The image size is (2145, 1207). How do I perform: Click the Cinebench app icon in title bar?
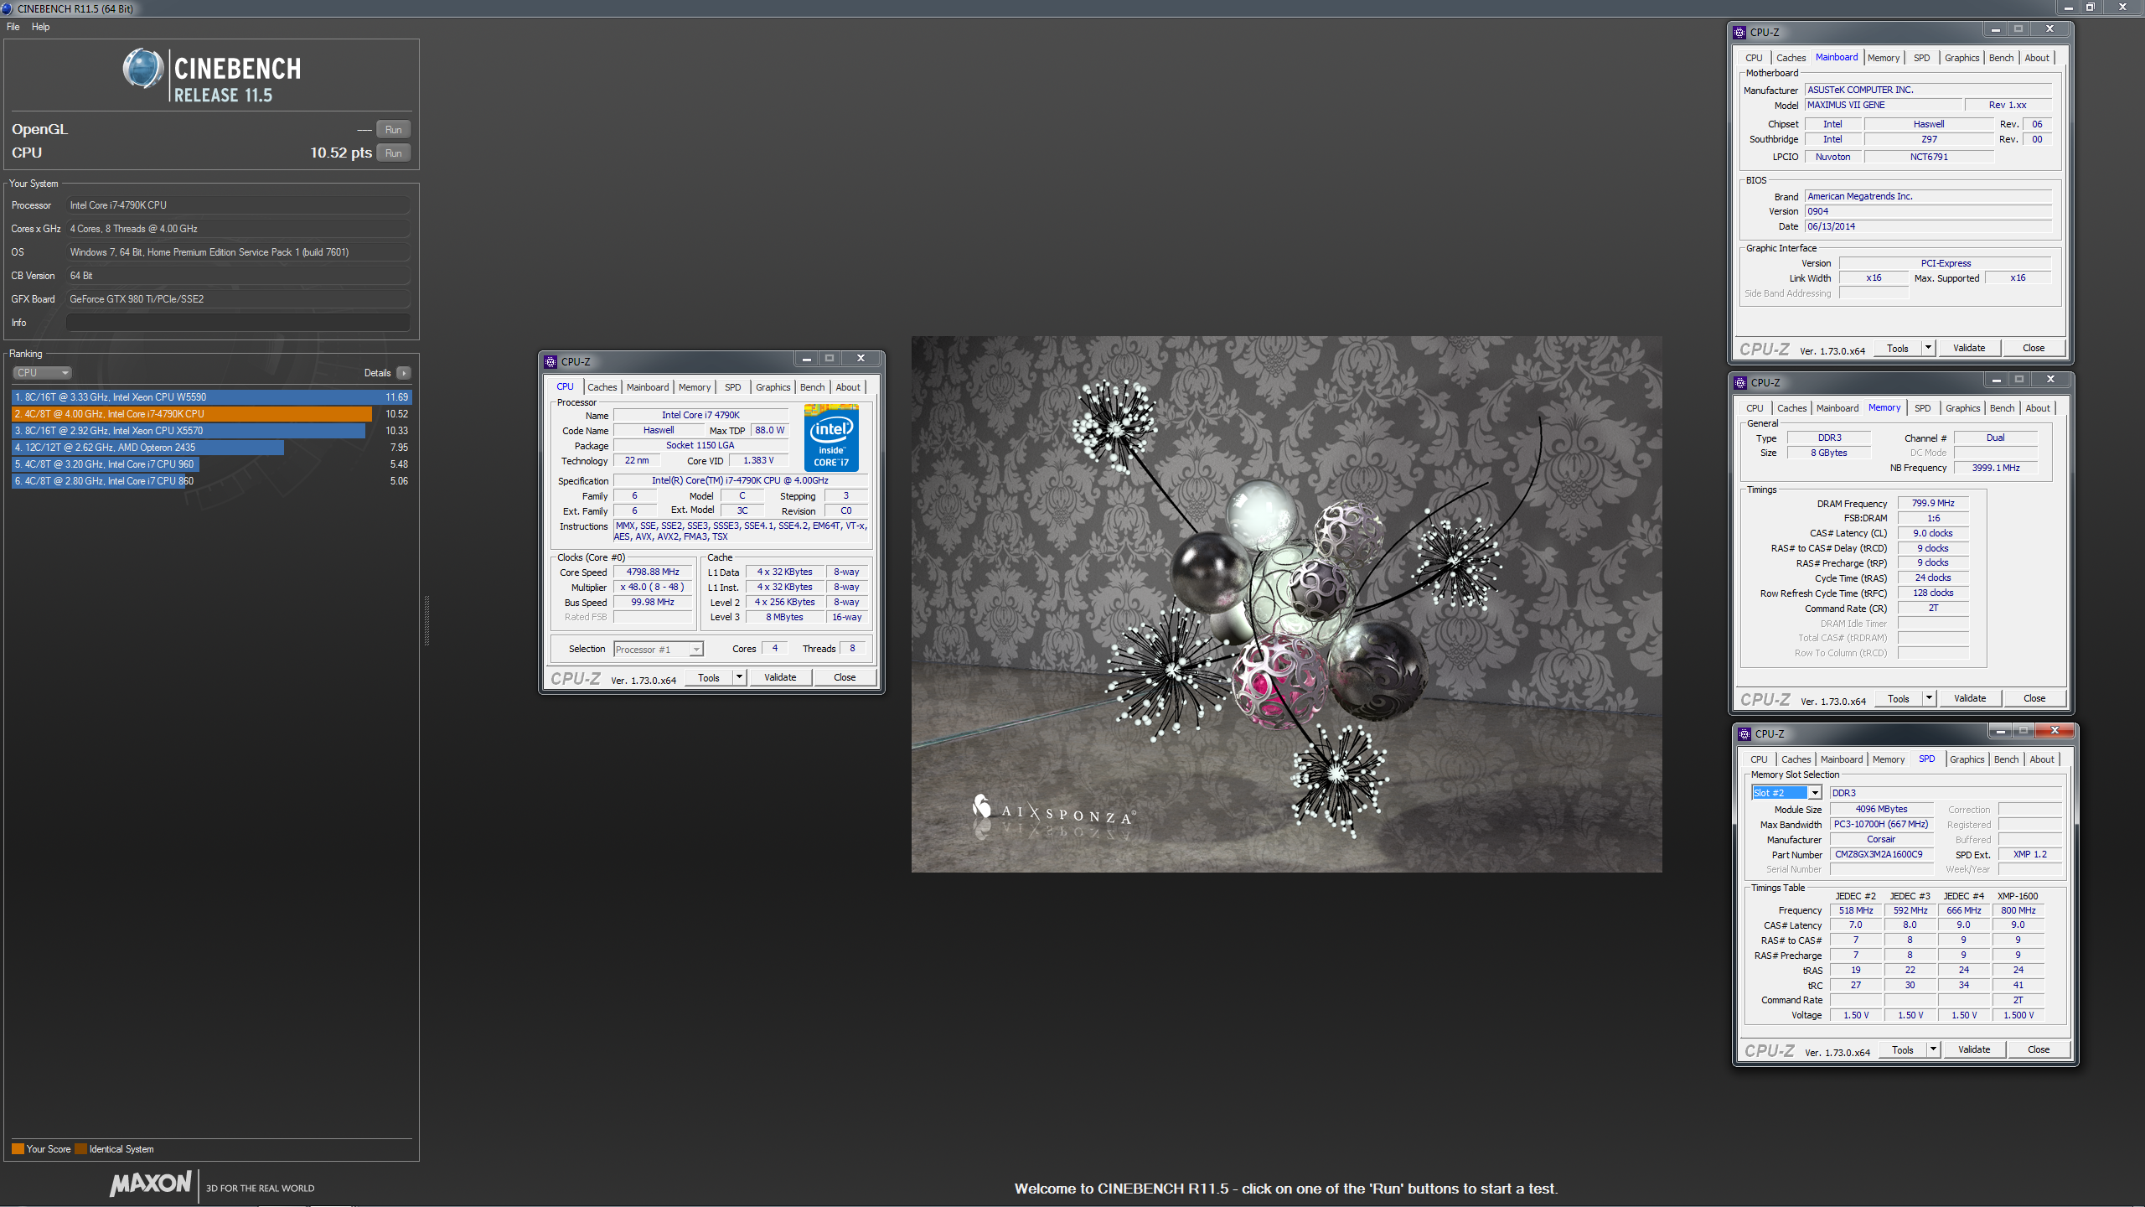point(8,8)
